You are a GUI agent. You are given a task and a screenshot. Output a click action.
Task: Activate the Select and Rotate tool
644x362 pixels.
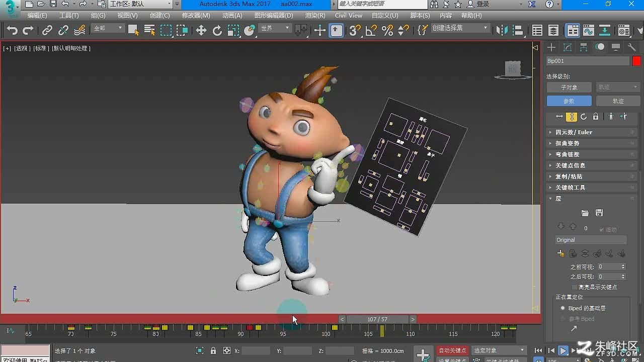[217, 31]
